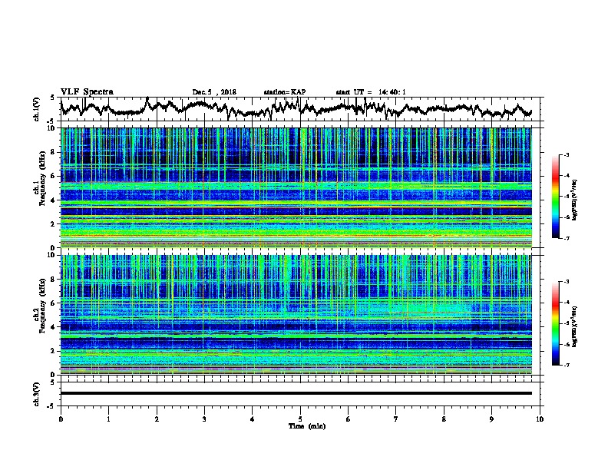Click the "-3" tick on ch.1 colorbar
This screenshot has width=608, height=470.
(567, 154)
